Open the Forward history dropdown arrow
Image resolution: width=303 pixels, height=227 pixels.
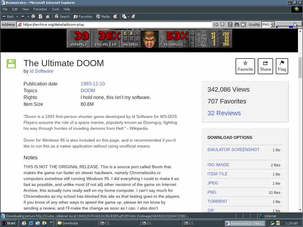click(x=28, y=17)
